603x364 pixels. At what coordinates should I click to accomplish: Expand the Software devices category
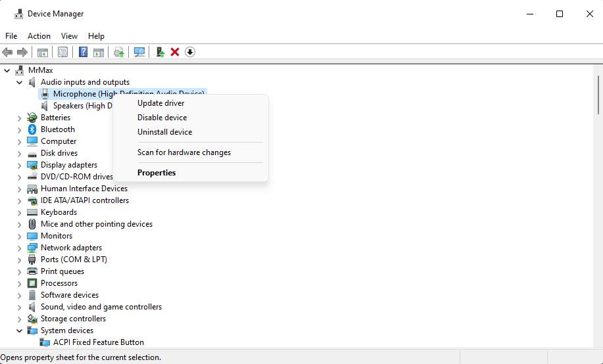19,296
